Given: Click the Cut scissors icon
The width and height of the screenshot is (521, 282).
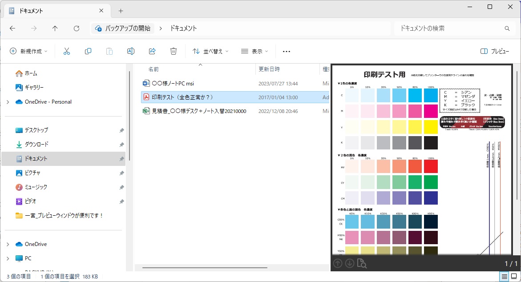Looking at the screenshot, I should (x=67, y=52).
